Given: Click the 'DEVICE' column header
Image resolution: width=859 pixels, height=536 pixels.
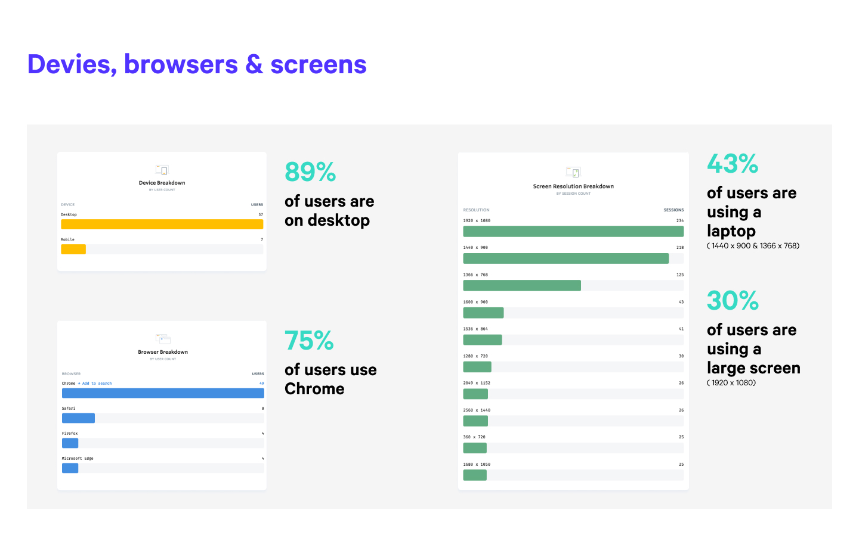Looking at the screenshot, I should 68,204.
